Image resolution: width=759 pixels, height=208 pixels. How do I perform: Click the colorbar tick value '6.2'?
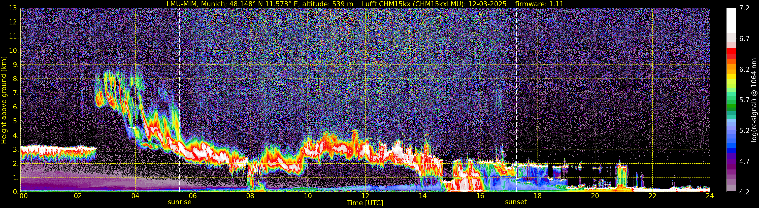point(744,69)
